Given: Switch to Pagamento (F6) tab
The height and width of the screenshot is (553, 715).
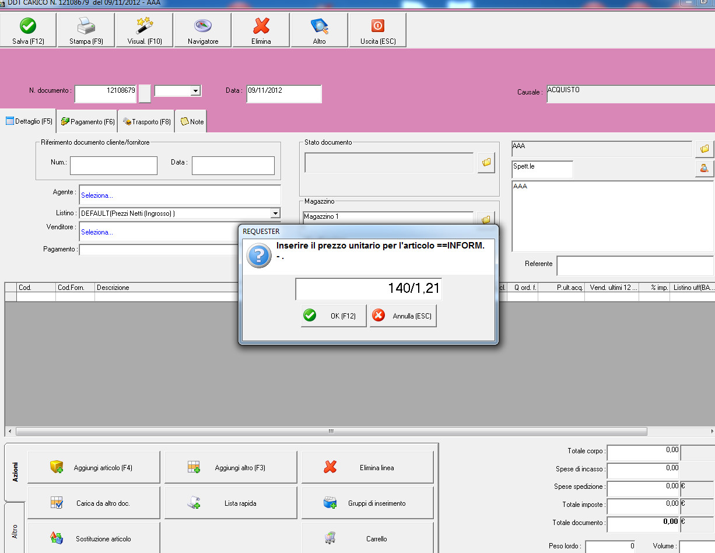Looking at the screenshot, I should click(87, 121).
